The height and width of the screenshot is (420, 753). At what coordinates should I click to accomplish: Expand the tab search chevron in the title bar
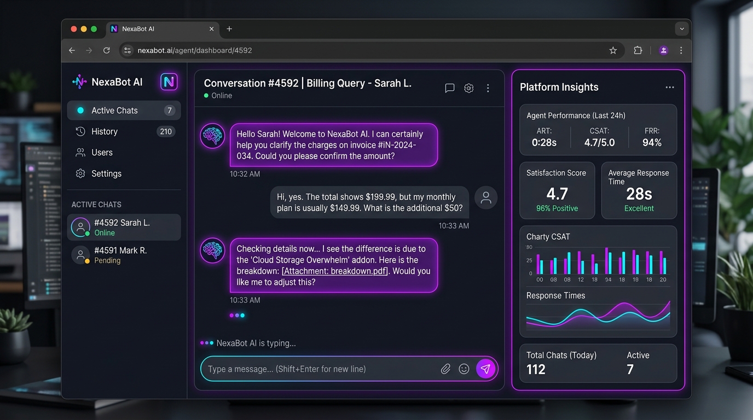681,29
